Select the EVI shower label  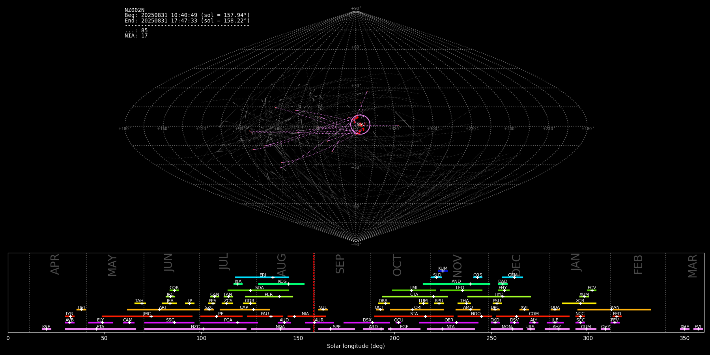(x=698, y=327)
